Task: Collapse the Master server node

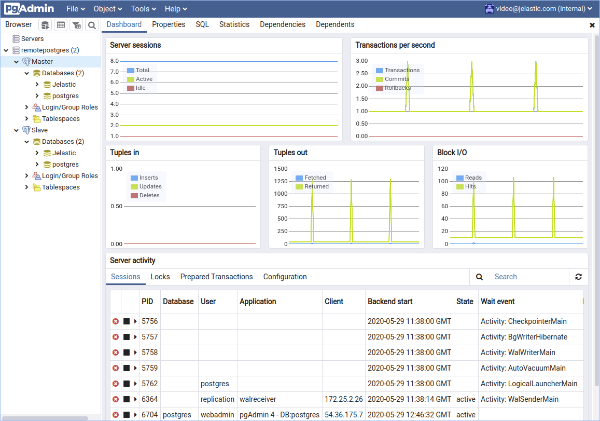Action: [17, 62]
